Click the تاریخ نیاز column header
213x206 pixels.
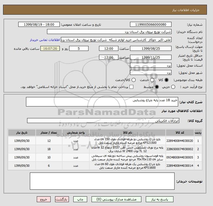coord(22,132)
